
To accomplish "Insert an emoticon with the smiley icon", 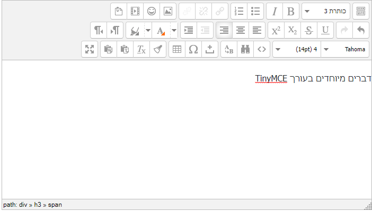I will 152,11.
